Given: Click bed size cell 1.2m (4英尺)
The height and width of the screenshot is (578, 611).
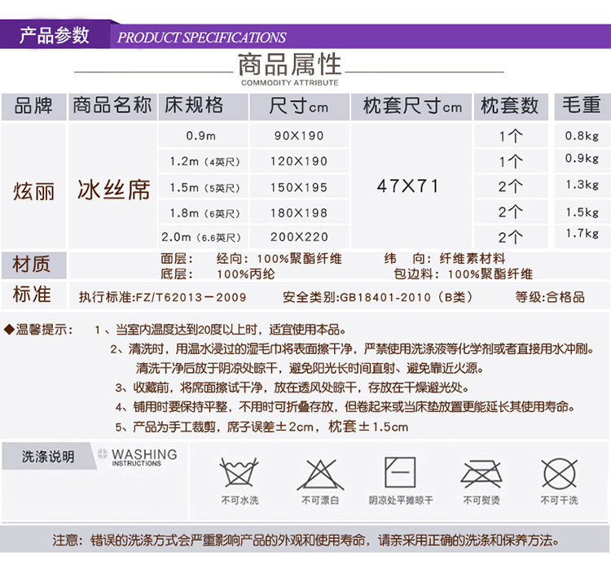Looking at the screenshot, I should (x=205, y=162).
